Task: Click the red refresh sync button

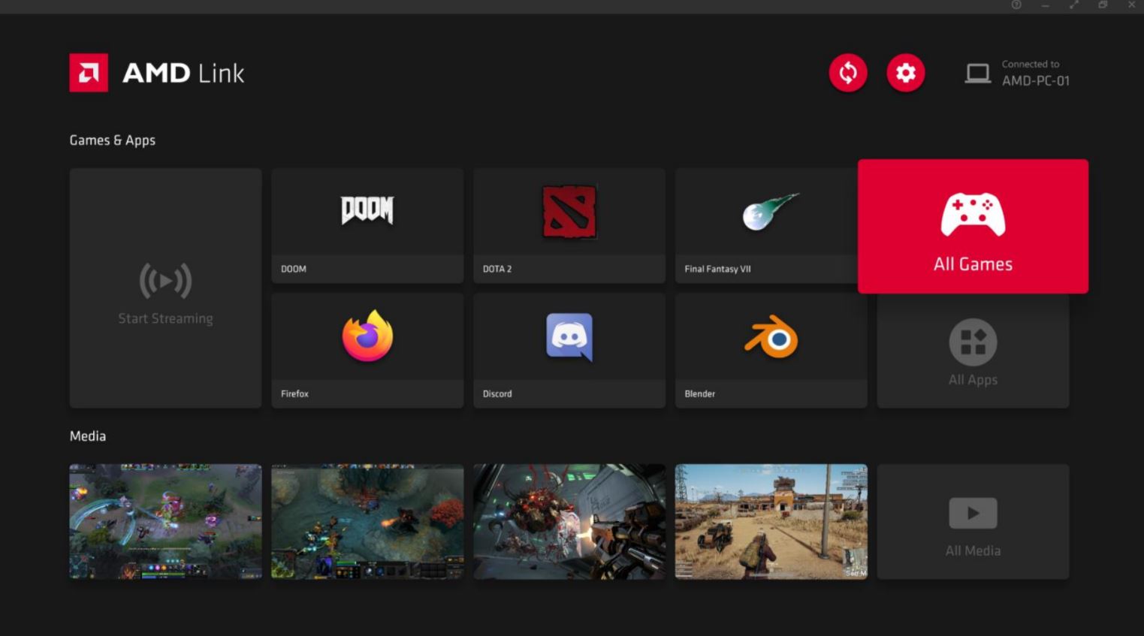Action: pyautogui.click(x=848, y=73)
